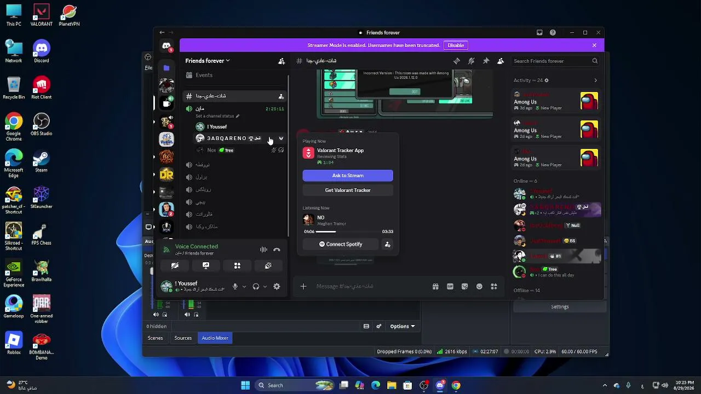This screenshot has width=701, height=394.
Task: Open OBS mixer Options dropdown
Action: [x=402, y=327]
